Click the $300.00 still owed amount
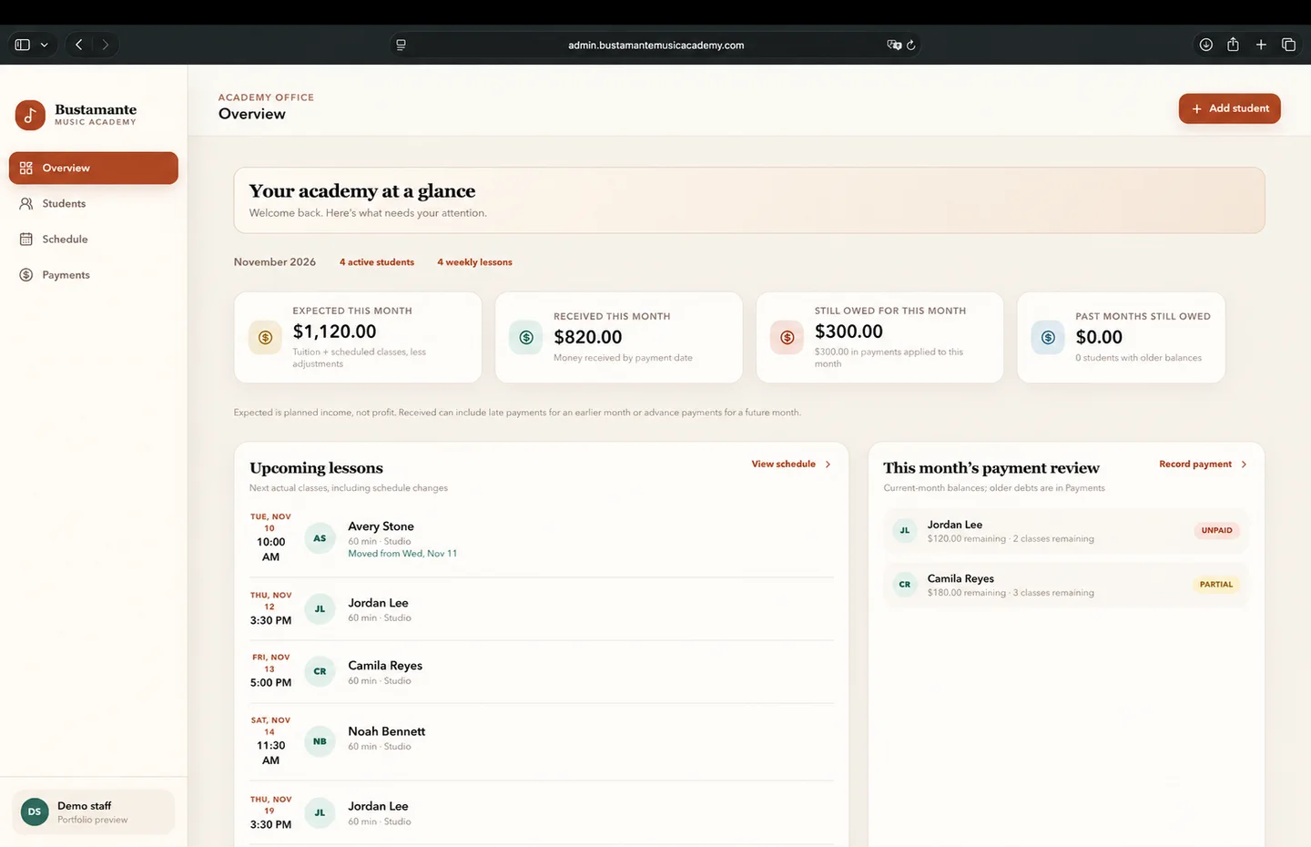 [x=849, y=332]
